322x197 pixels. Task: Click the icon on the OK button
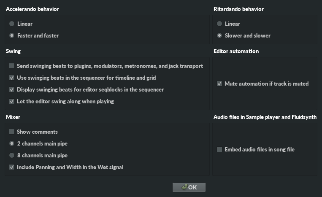[x=184, y=187]
